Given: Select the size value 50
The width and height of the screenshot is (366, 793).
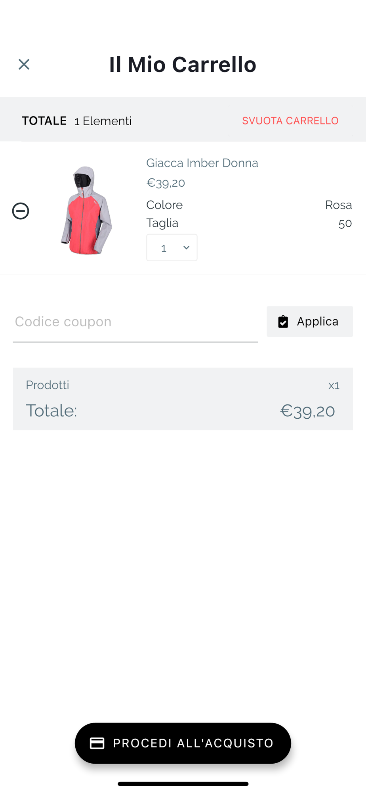Looking at the screenshot, I should [345, 223].
